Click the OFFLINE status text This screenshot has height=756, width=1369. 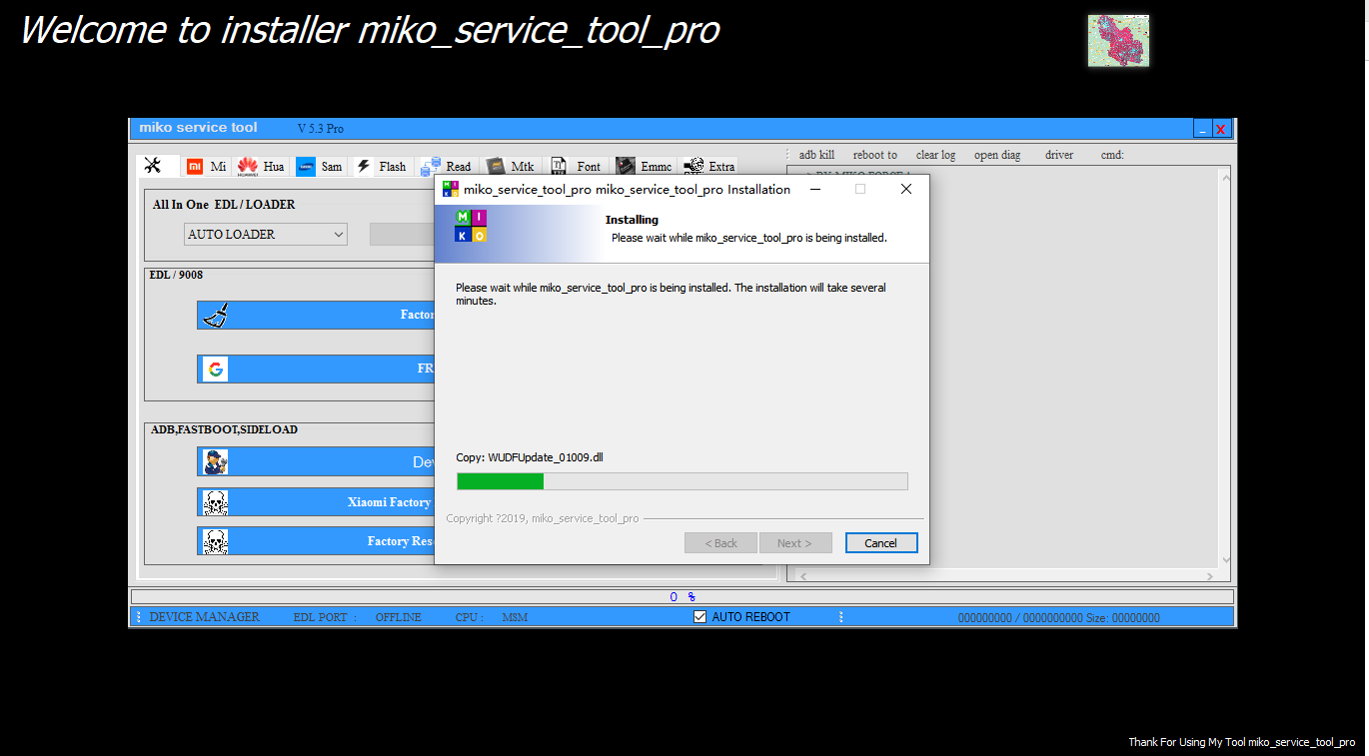(x=399, y=617)
